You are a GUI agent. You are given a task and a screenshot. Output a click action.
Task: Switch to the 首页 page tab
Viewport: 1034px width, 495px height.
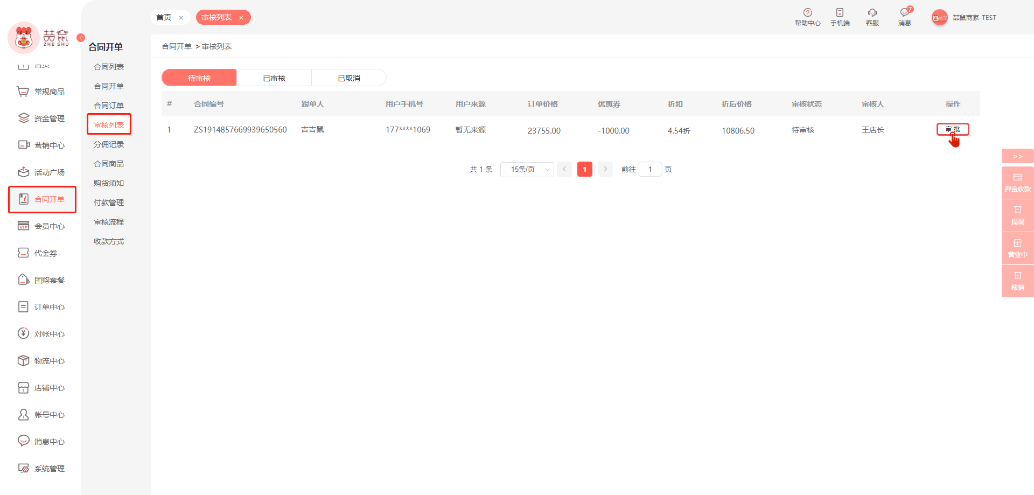pos(164,17)
